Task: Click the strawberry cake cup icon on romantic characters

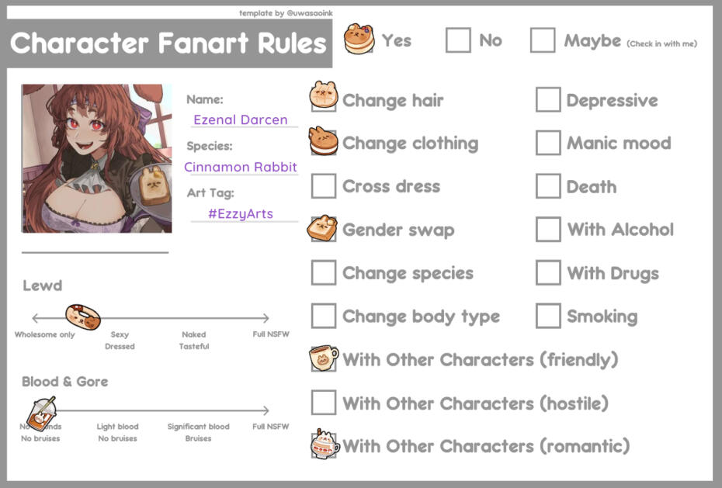Action: (324, 445)
